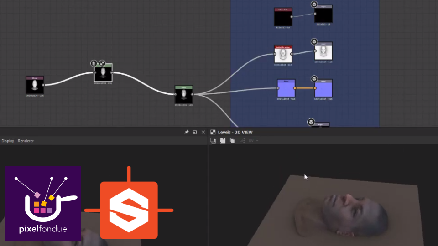Screen dimensions: 438x246
Task: Click the 3D view badge on the bottom cut-off node
Action: [311, 122]
